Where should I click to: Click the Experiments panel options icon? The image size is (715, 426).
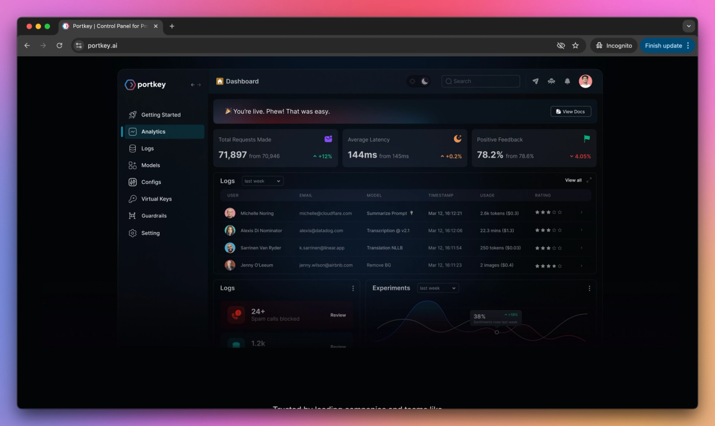(589, 288)
